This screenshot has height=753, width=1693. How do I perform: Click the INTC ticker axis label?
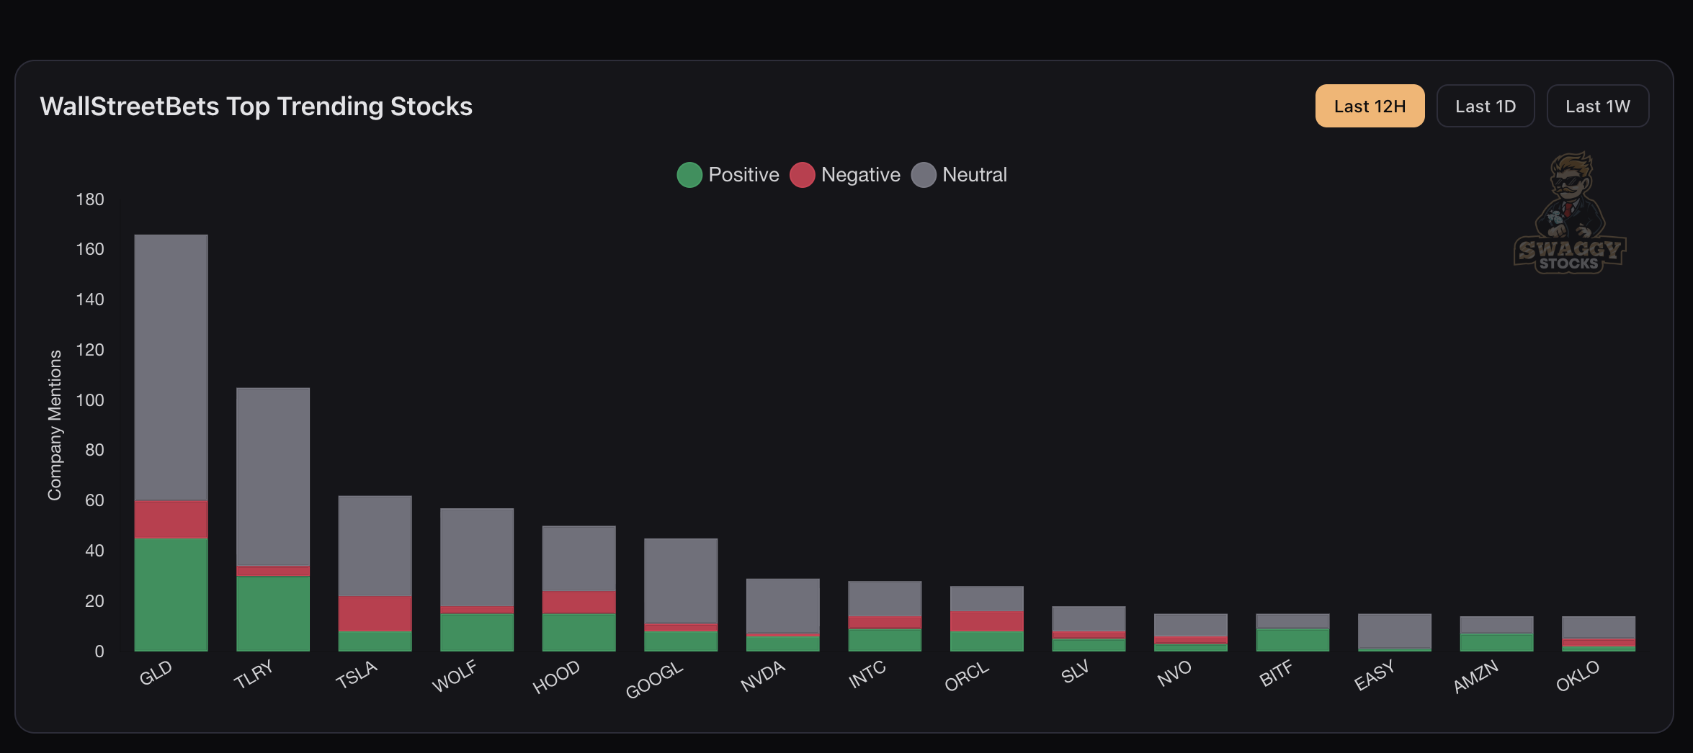pos(867,675)
